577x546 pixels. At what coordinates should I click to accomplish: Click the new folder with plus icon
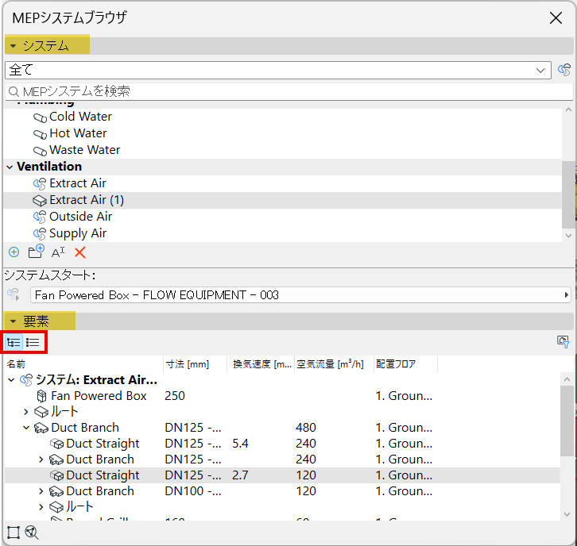(x=36, y=252)
